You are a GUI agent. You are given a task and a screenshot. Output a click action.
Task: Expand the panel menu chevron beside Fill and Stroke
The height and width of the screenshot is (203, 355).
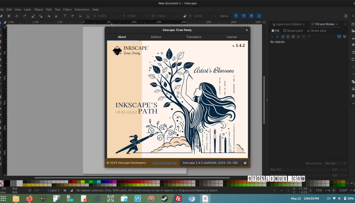click(345, 24)
